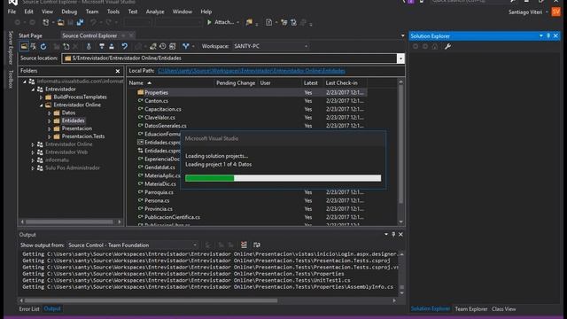Toggle the folders pane icon in Source Control Explorer
Viewport: 567px width, 319px height.
[x=24, y=46]
